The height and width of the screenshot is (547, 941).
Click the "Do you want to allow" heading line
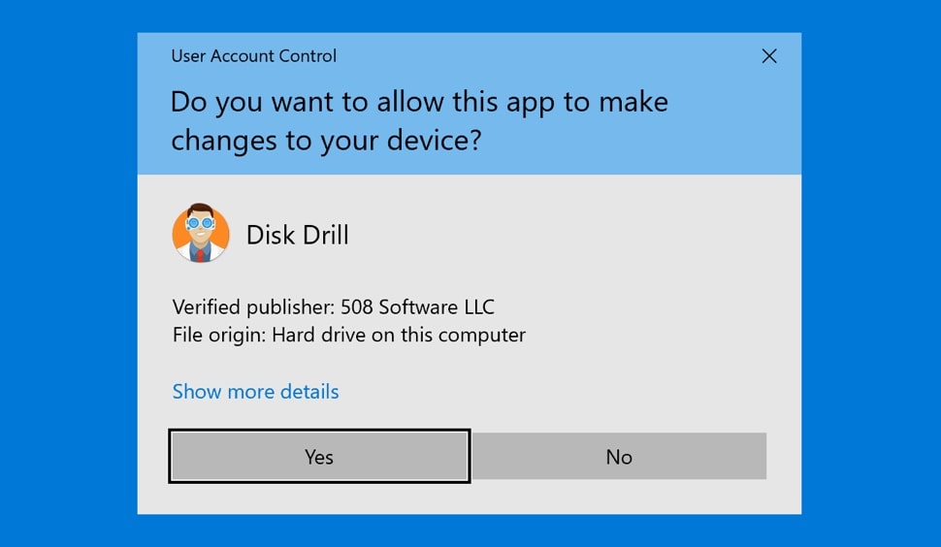click(x=419, y=102)
